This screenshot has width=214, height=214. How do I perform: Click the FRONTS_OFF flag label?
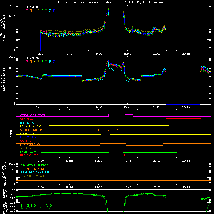(x=28, y=152)
